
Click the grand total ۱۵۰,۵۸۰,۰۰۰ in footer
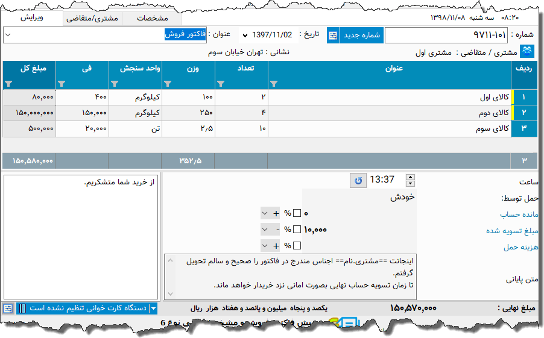tap(33, 161)
